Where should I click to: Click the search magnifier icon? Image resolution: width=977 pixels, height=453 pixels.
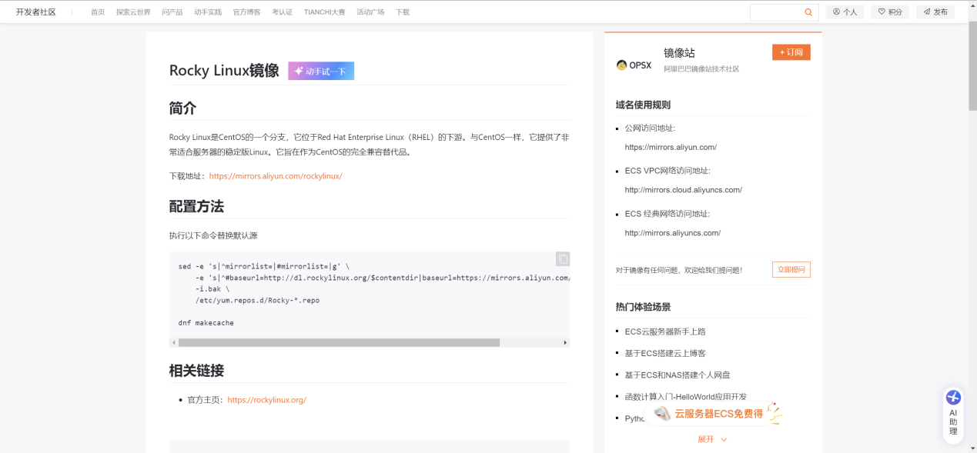click(808, 12)
